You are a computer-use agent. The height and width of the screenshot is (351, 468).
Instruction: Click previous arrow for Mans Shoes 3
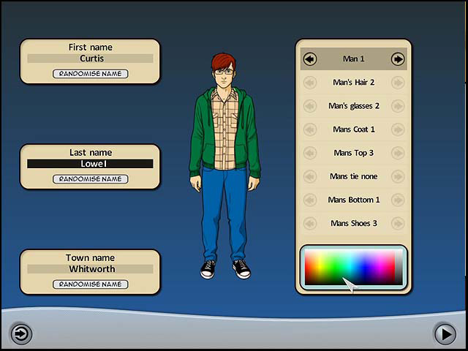tap(310, 223)
